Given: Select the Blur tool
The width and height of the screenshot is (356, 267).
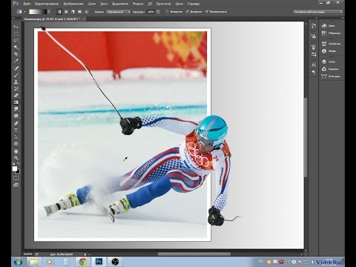Looking at the screenshot, I should pyautogui.click(x=16, y=109).
